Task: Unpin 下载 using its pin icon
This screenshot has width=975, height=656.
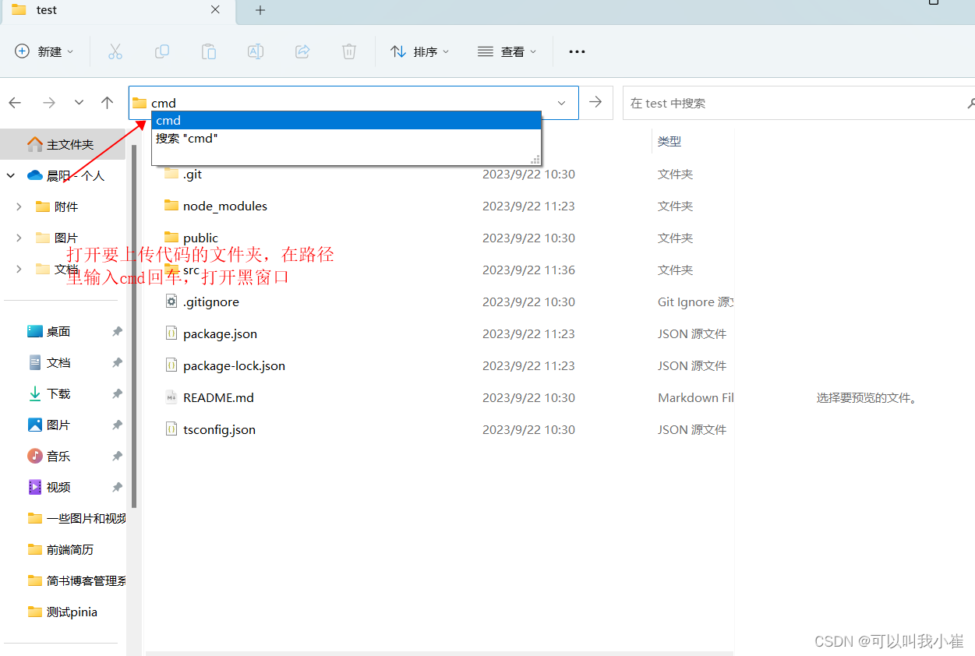Action: (x=117, y=393)
